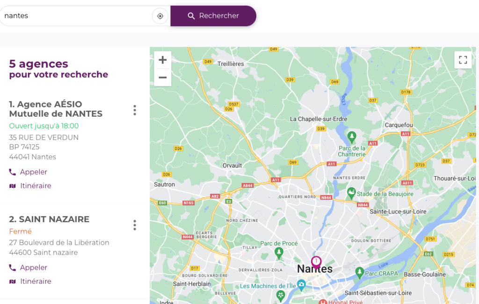The height and width of the screenshot is (304, 479).
Task: Zoom in on the map with plus button
Action: [x=162, y=60]
